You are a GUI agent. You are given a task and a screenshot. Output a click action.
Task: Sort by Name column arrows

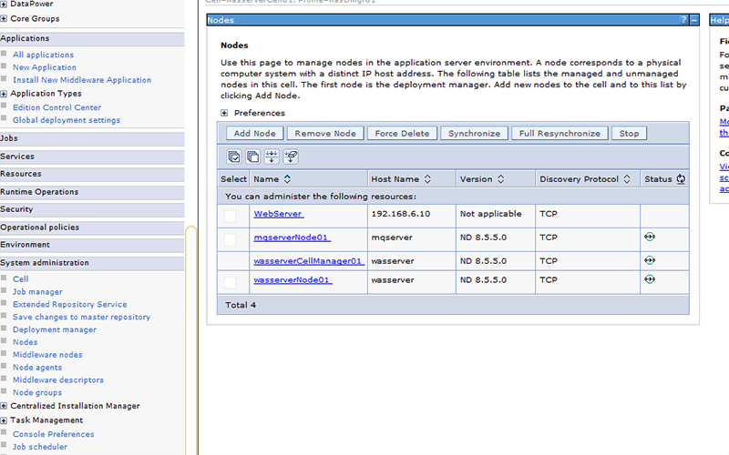coord(287,179)
